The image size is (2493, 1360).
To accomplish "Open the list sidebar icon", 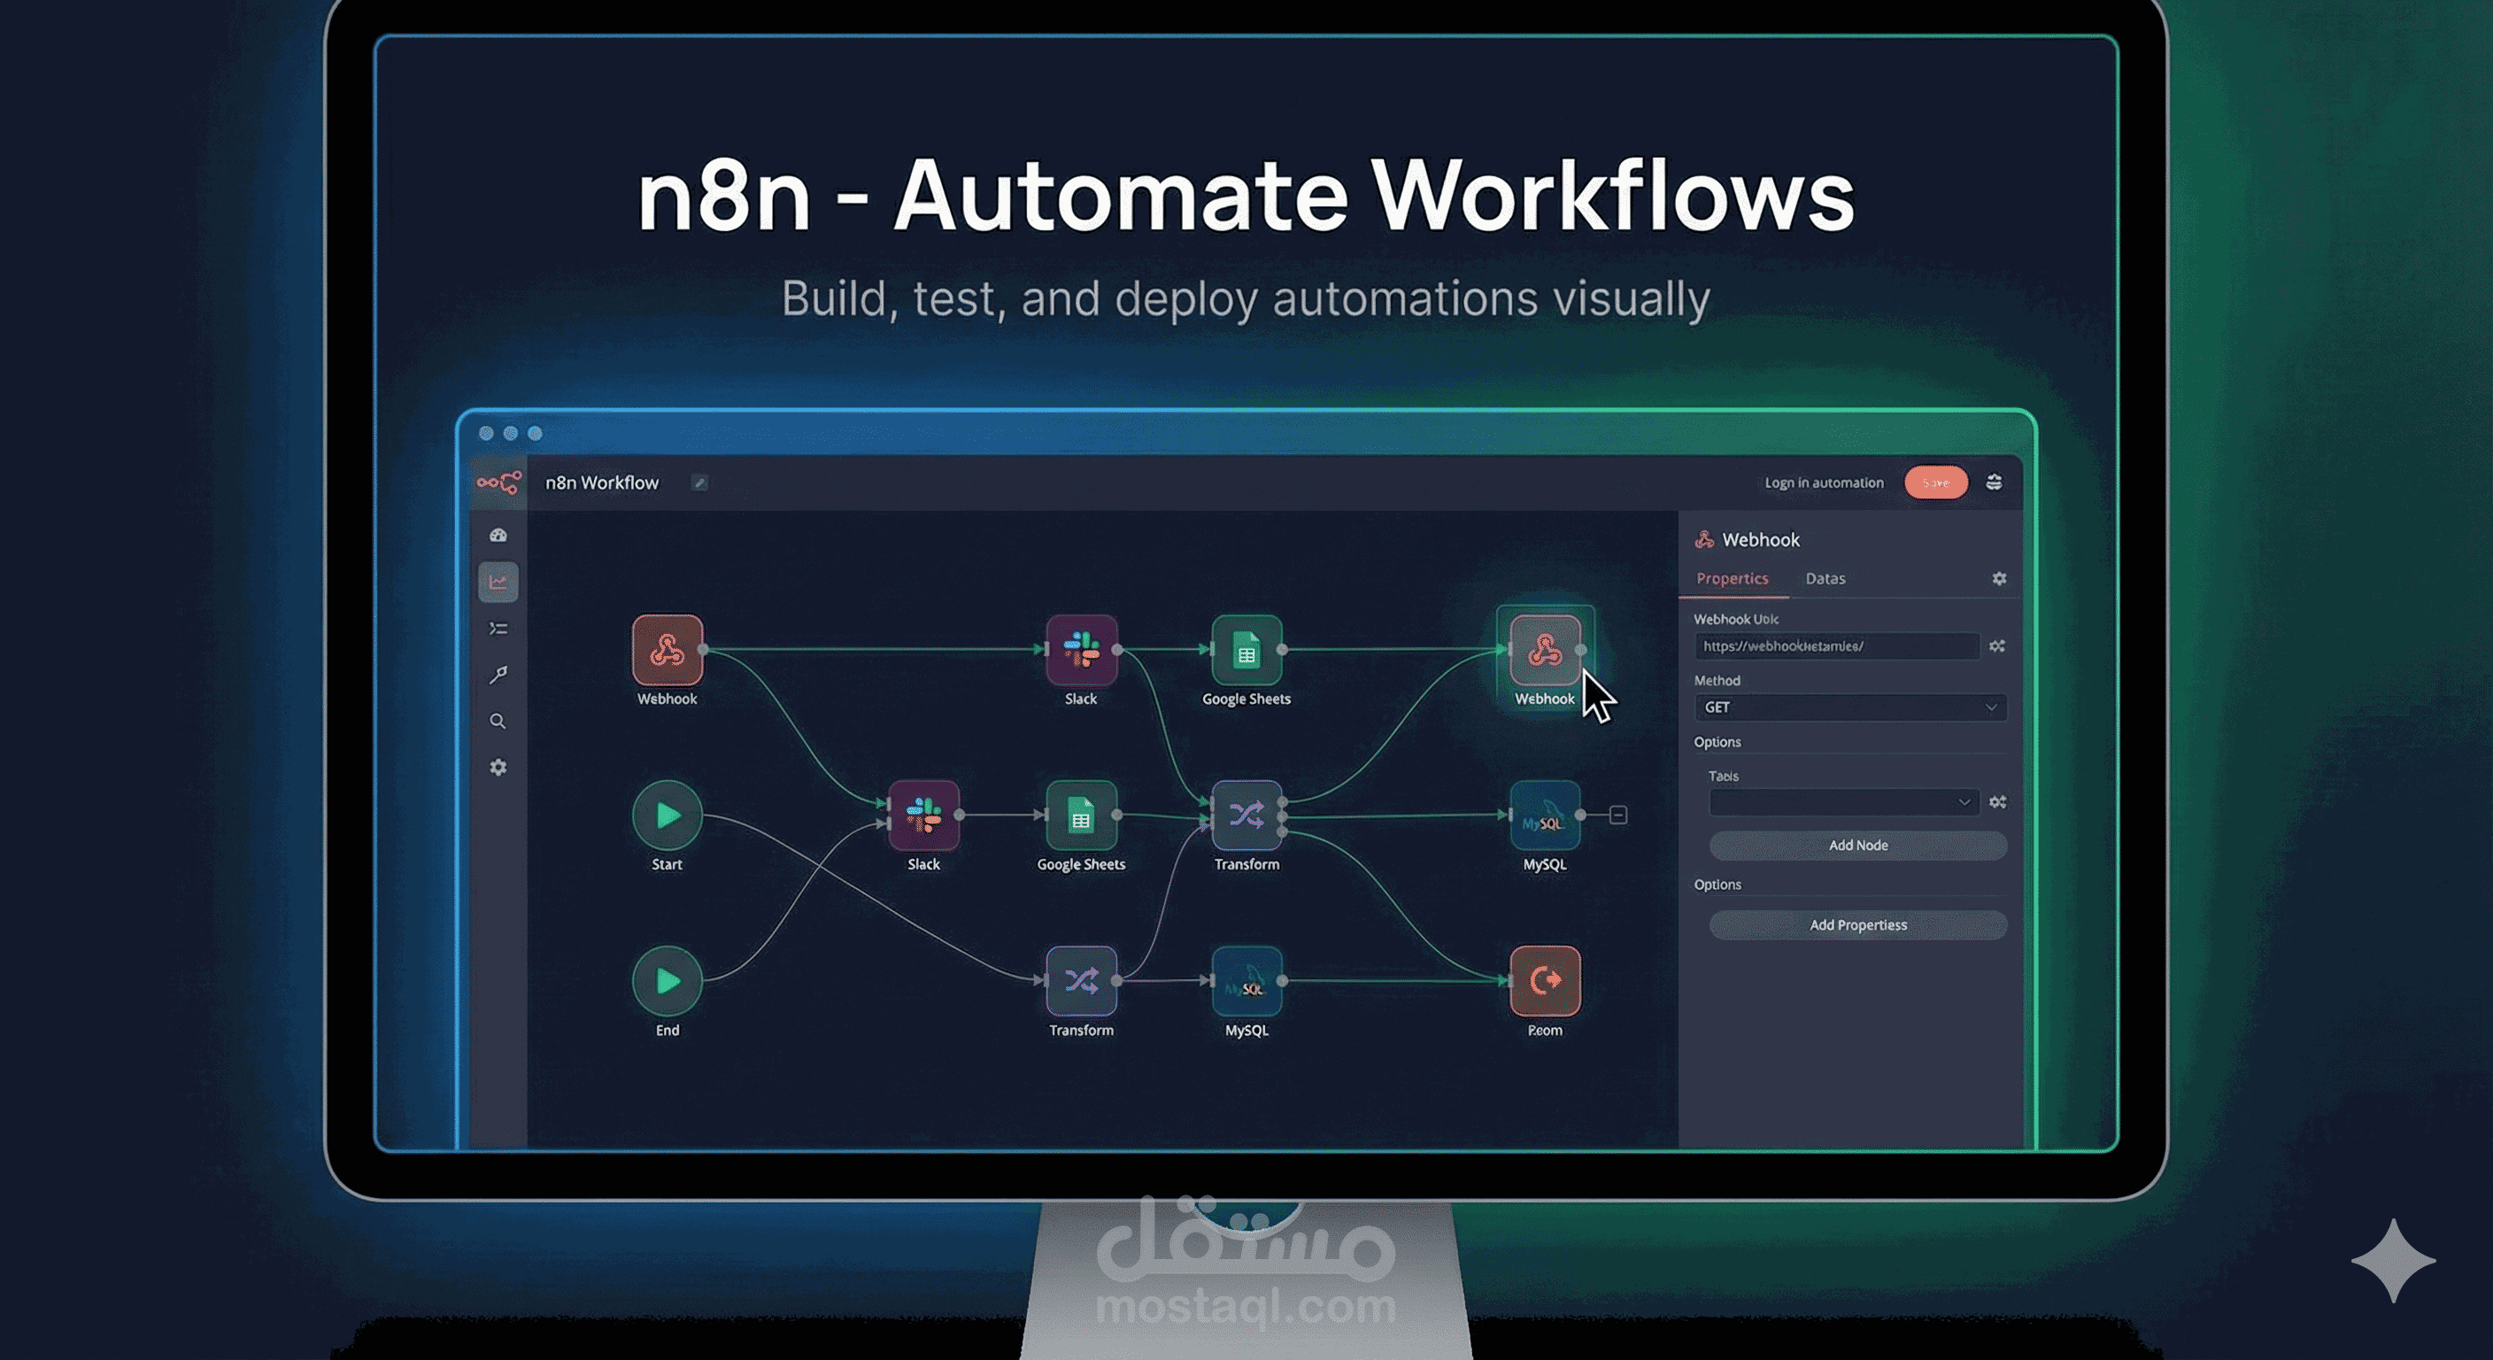I will point(498,630).
